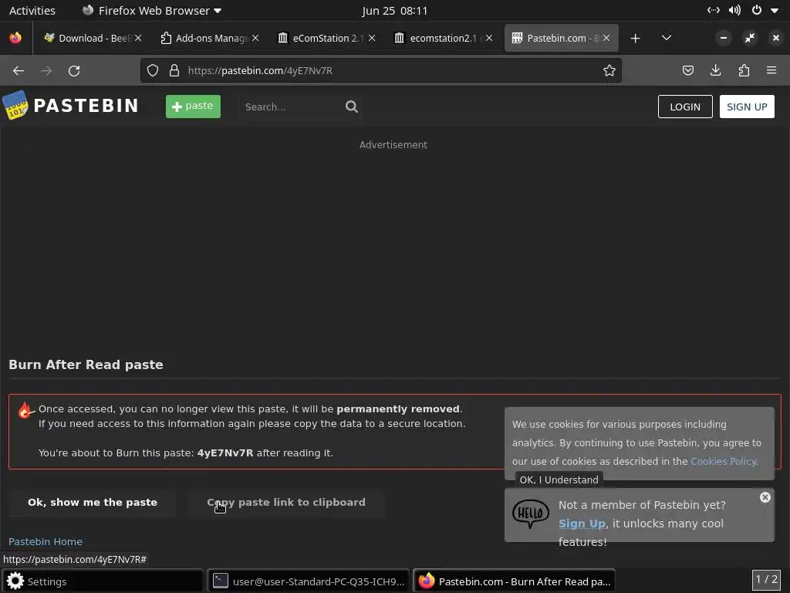Expand the list all tabs chevron
The width and height of the screenshot is (790, 593).
coord(666,38)
